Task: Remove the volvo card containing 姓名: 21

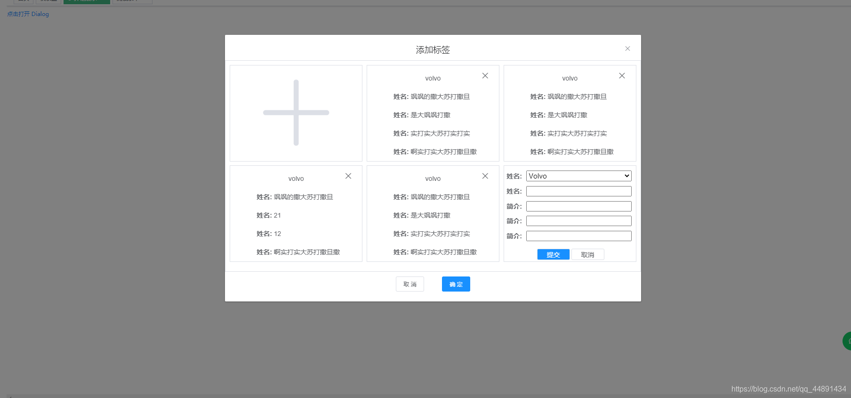Action: coord(348,176)
